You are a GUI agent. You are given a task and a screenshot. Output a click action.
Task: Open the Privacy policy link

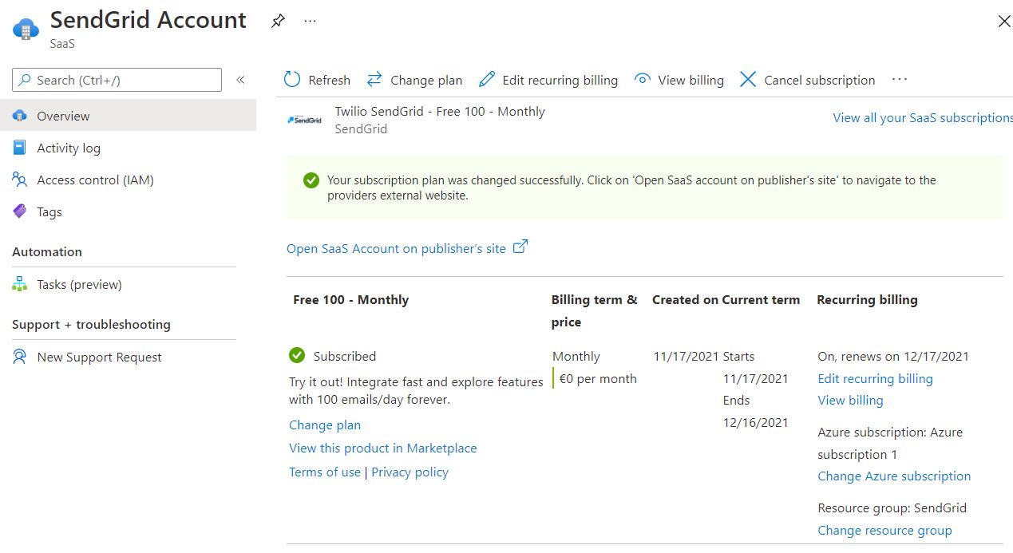point(410,472)
